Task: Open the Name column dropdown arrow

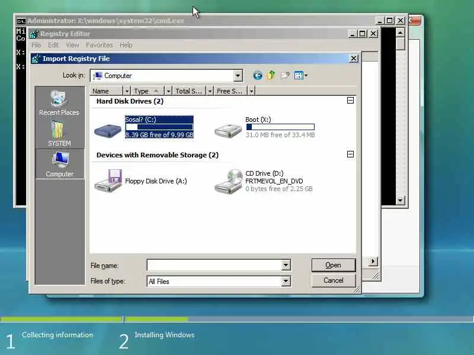Action: coord(127,91)
